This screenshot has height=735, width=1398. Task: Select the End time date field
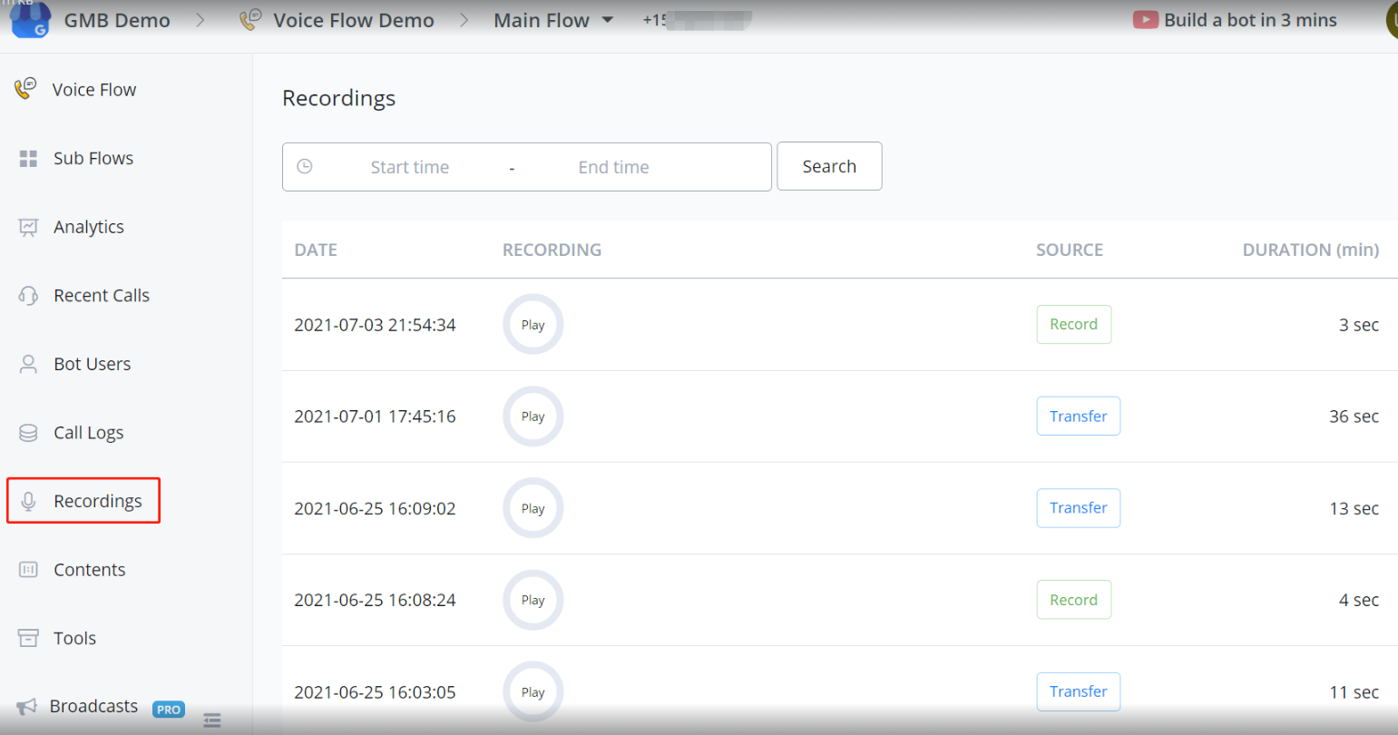pos(613,167)
